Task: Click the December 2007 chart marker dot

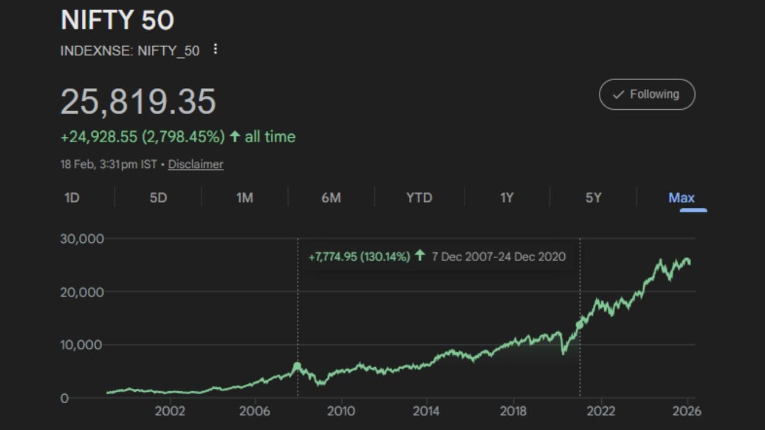Action: pyautogui.click(x=298, y=366)
